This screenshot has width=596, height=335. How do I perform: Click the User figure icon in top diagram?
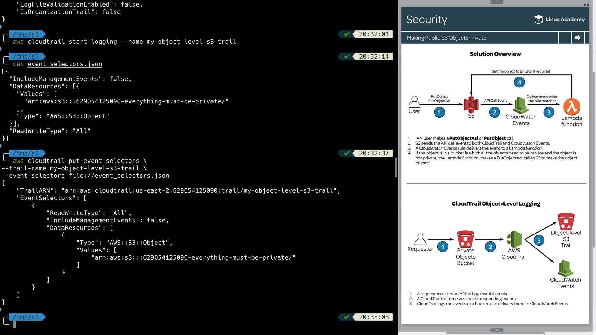pyautogui.click(x=414, y=102)
